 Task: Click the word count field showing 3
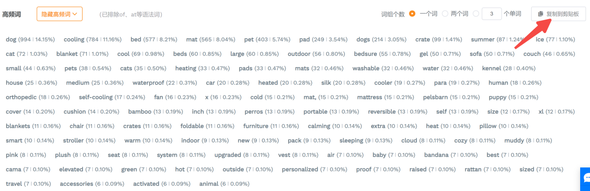(492, 14)
